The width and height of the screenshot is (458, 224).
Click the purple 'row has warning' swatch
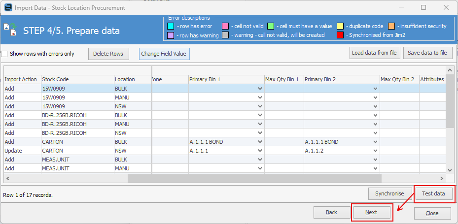click(x=171, y=35)
